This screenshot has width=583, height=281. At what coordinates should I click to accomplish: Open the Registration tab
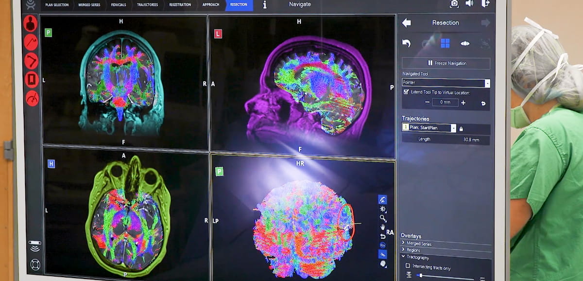180,5
